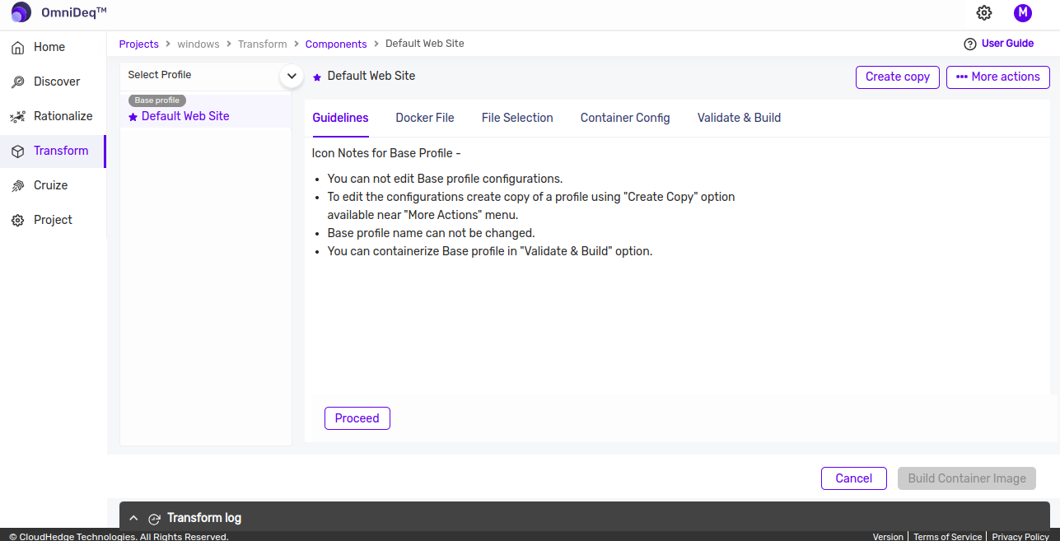Open the Discover section

(x=56, y=82)
